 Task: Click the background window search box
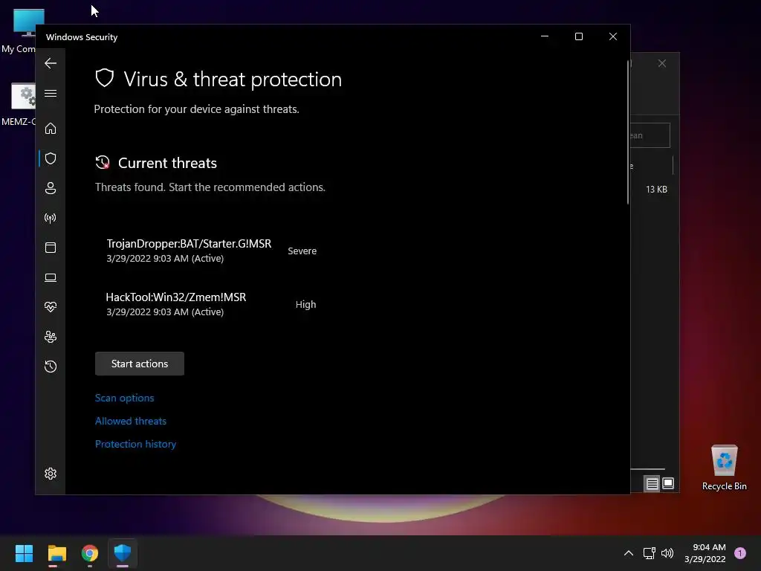650,135
